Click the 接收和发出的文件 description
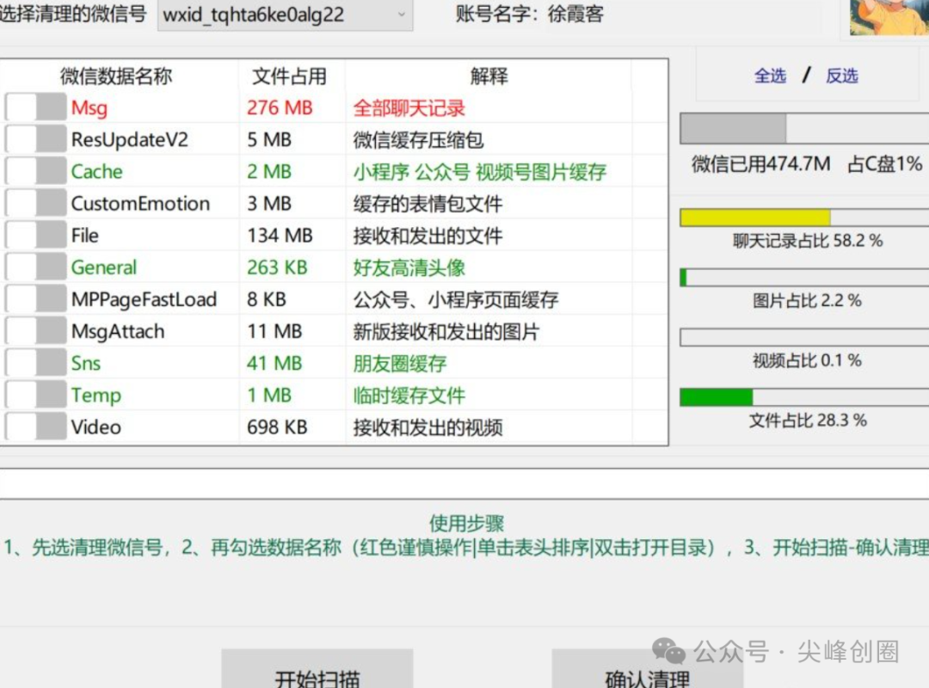The height and width of the screenshot is (688, 929). 428,236
